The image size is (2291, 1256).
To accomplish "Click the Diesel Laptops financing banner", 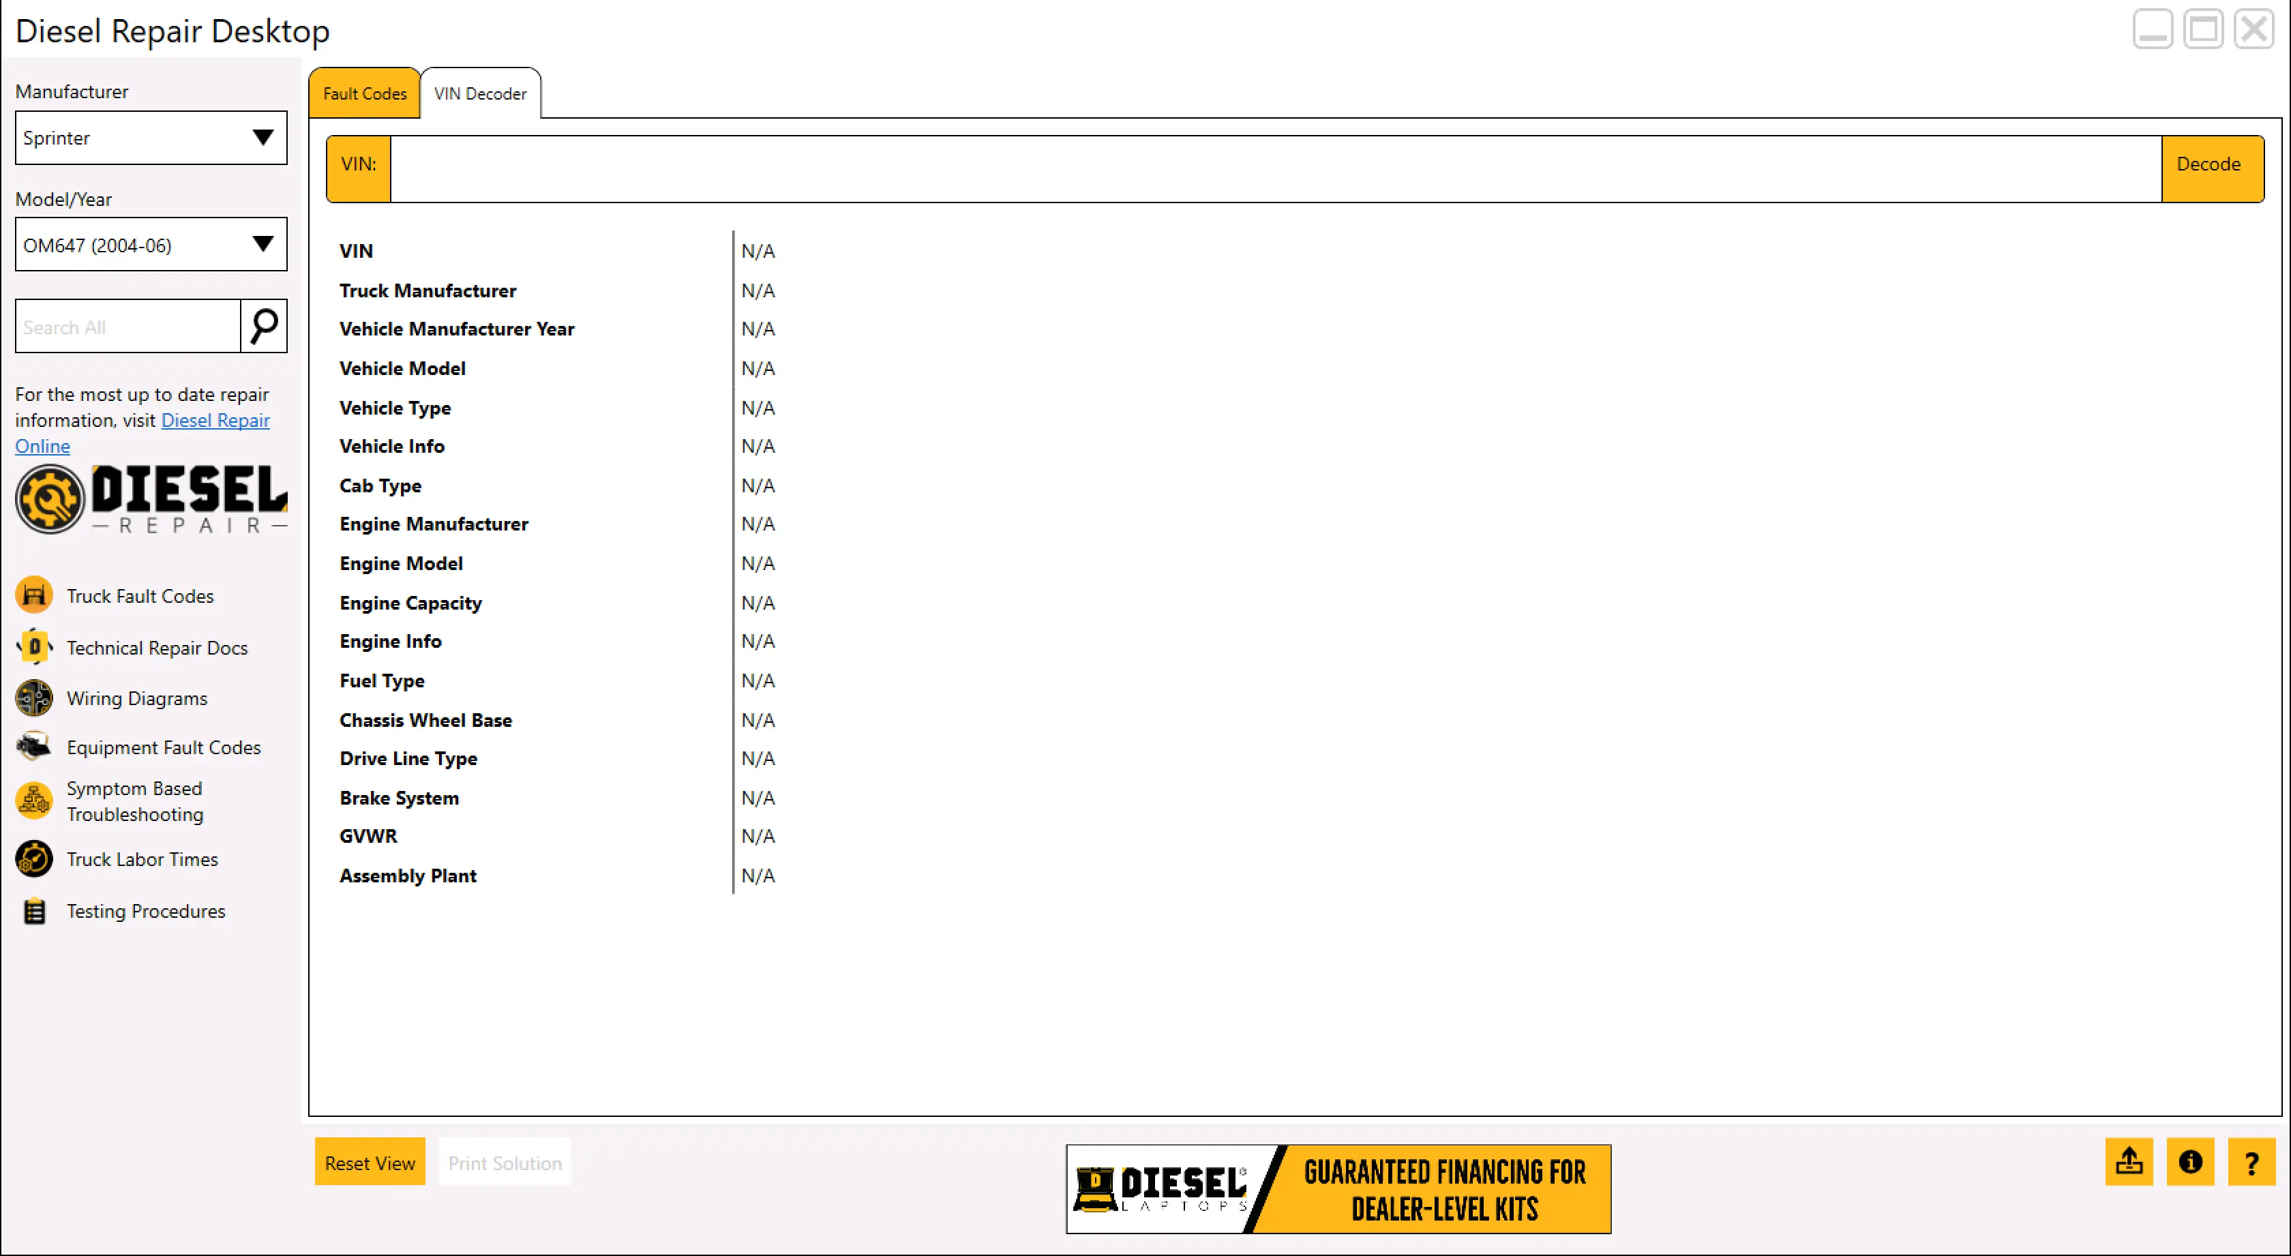I will point(1338,1189).
